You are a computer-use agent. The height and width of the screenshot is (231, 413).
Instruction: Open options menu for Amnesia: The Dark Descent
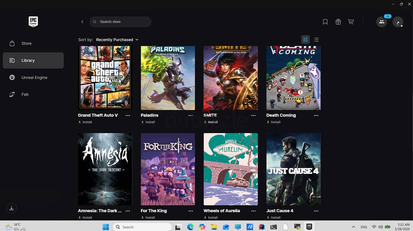click(x=128, y=211)
